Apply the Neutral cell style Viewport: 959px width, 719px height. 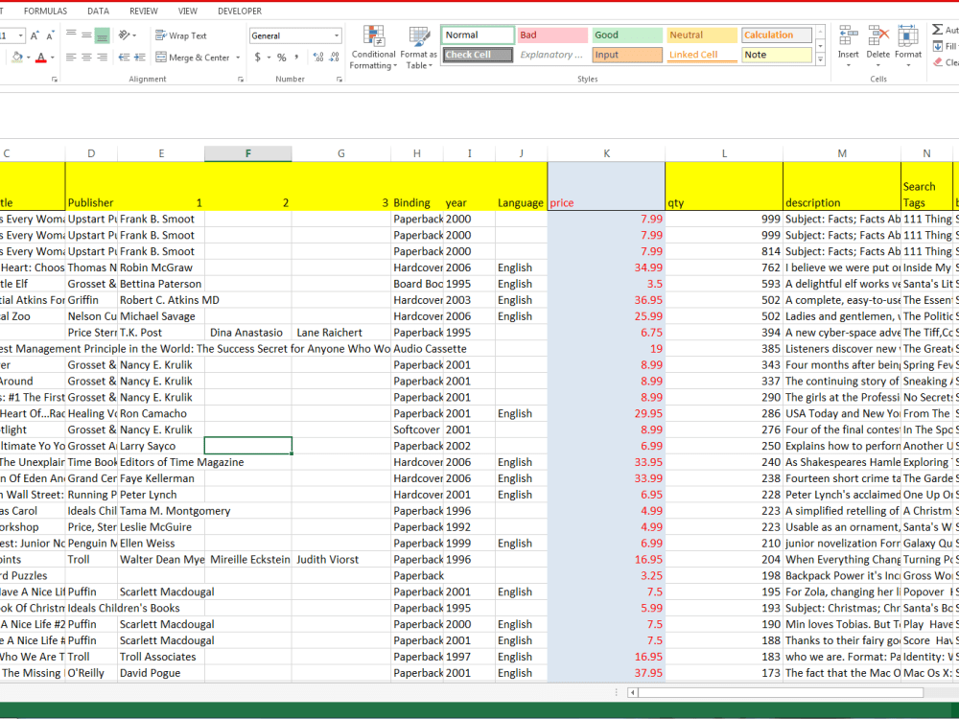702,35
